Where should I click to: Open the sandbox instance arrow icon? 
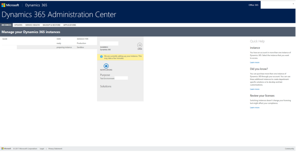coord(140,45)
